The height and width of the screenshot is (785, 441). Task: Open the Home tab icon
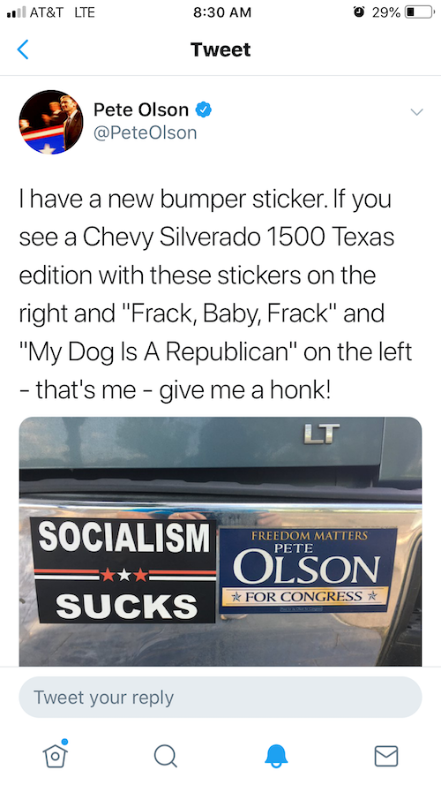click(55, 754)
